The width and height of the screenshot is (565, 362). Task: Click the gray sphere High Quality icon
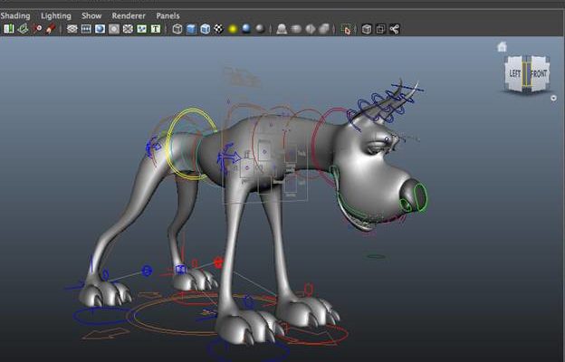260,29
